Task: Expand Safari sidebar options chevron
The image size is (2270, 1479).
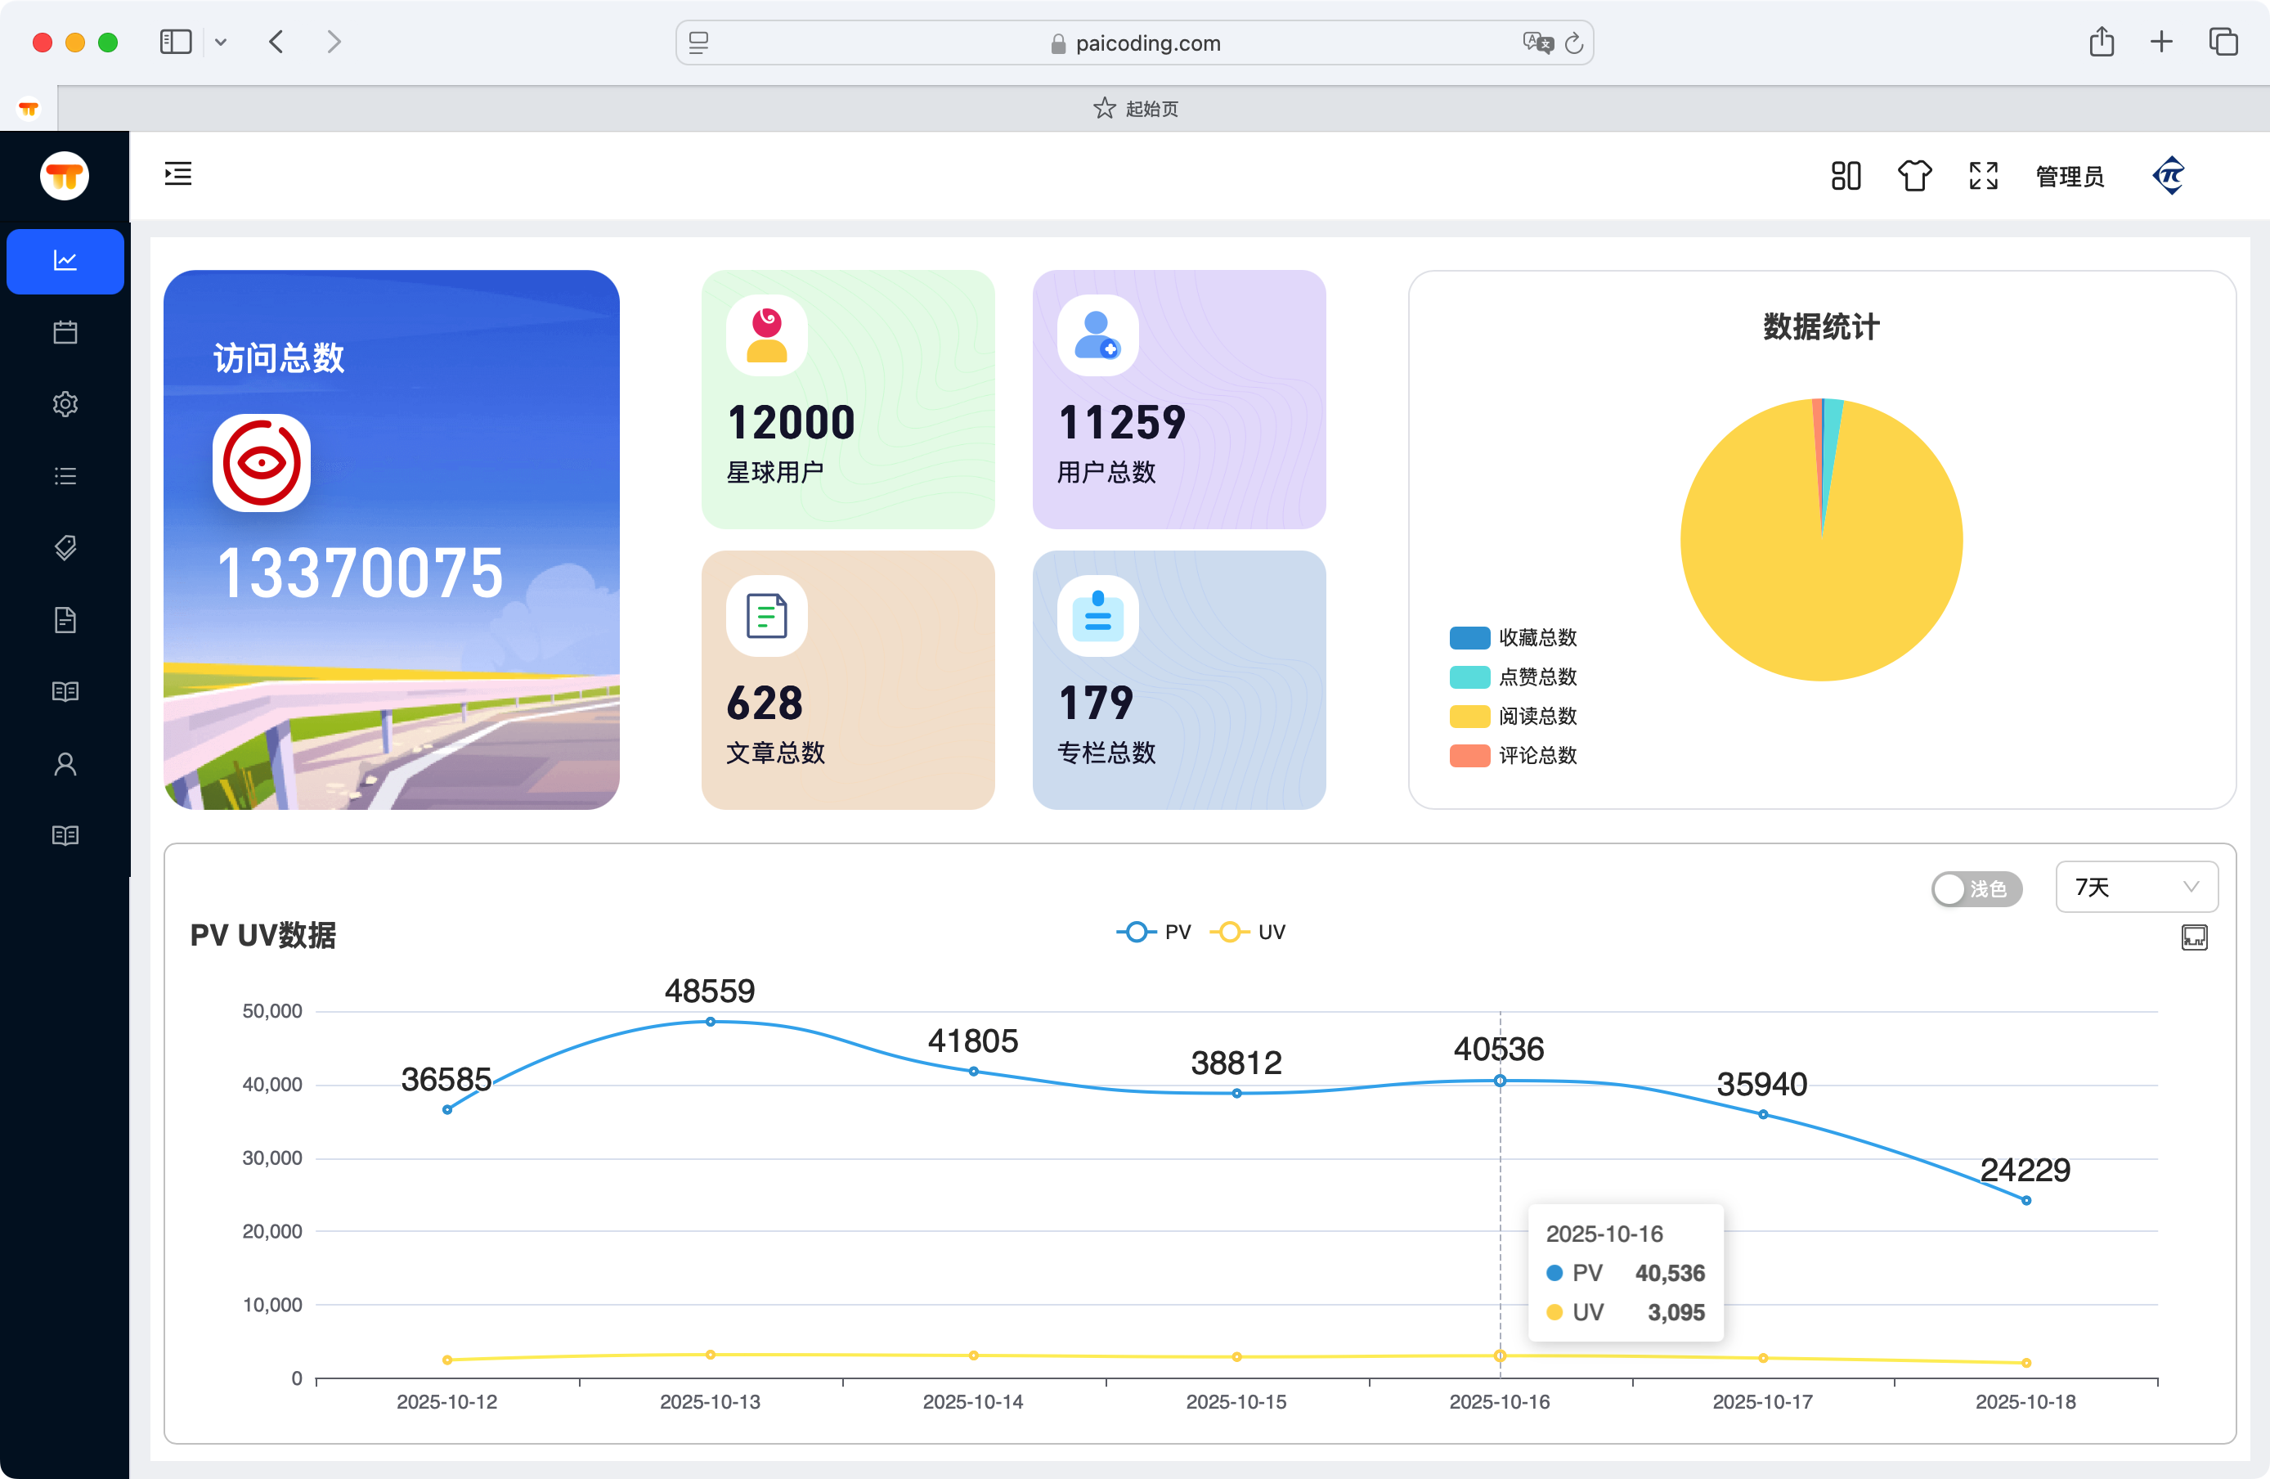Action: [220, 42]
